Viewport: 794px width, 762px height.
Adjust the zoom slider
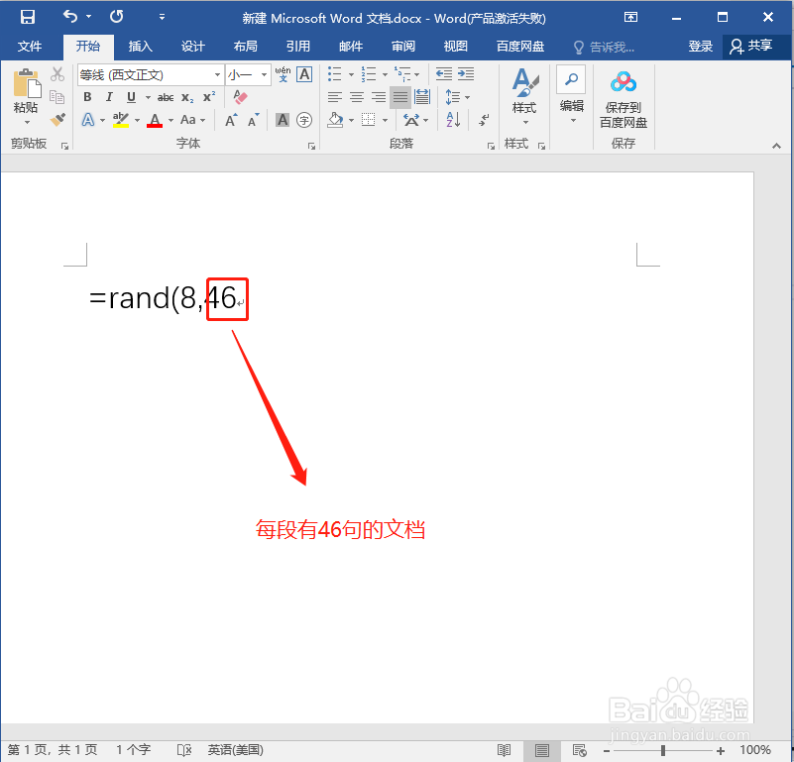pyautogui.click(x=663, y=750)
